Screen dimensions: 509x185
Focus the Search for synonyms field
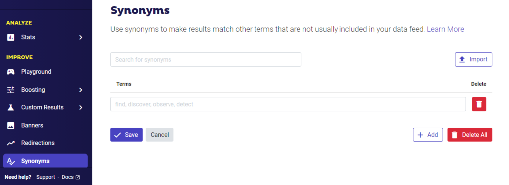point(205,60)
